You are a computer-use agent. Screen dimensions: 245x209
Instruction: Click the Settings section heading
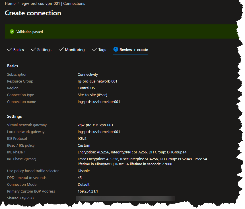pos(15,116)
